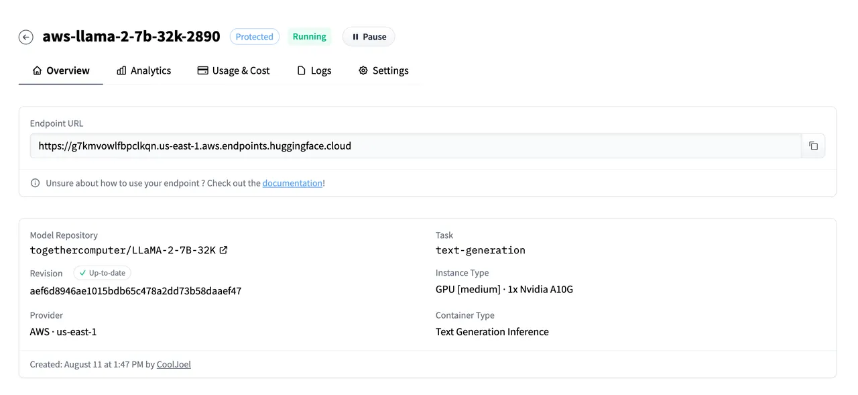858x395 pixels.
Task: Visit the CoolJoel user profile link
Action: coord(174,364)
